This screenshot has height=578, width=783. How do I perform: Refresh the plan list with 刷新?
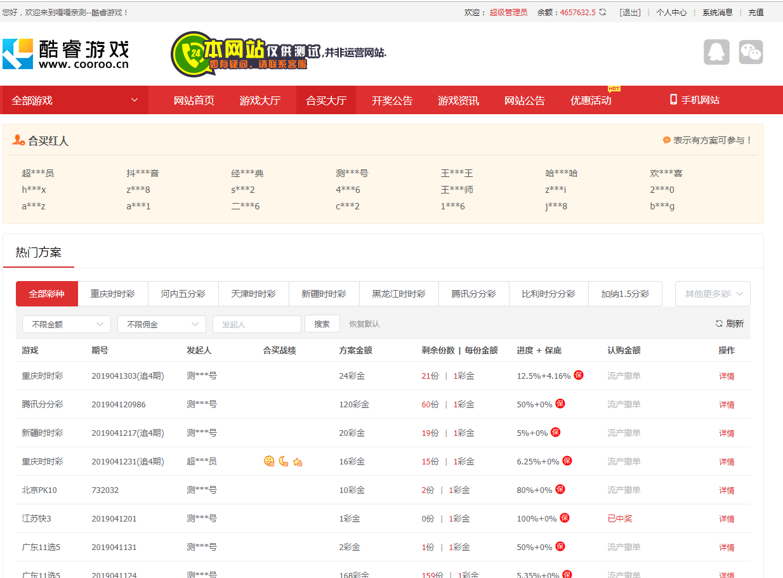pos(729,324)
